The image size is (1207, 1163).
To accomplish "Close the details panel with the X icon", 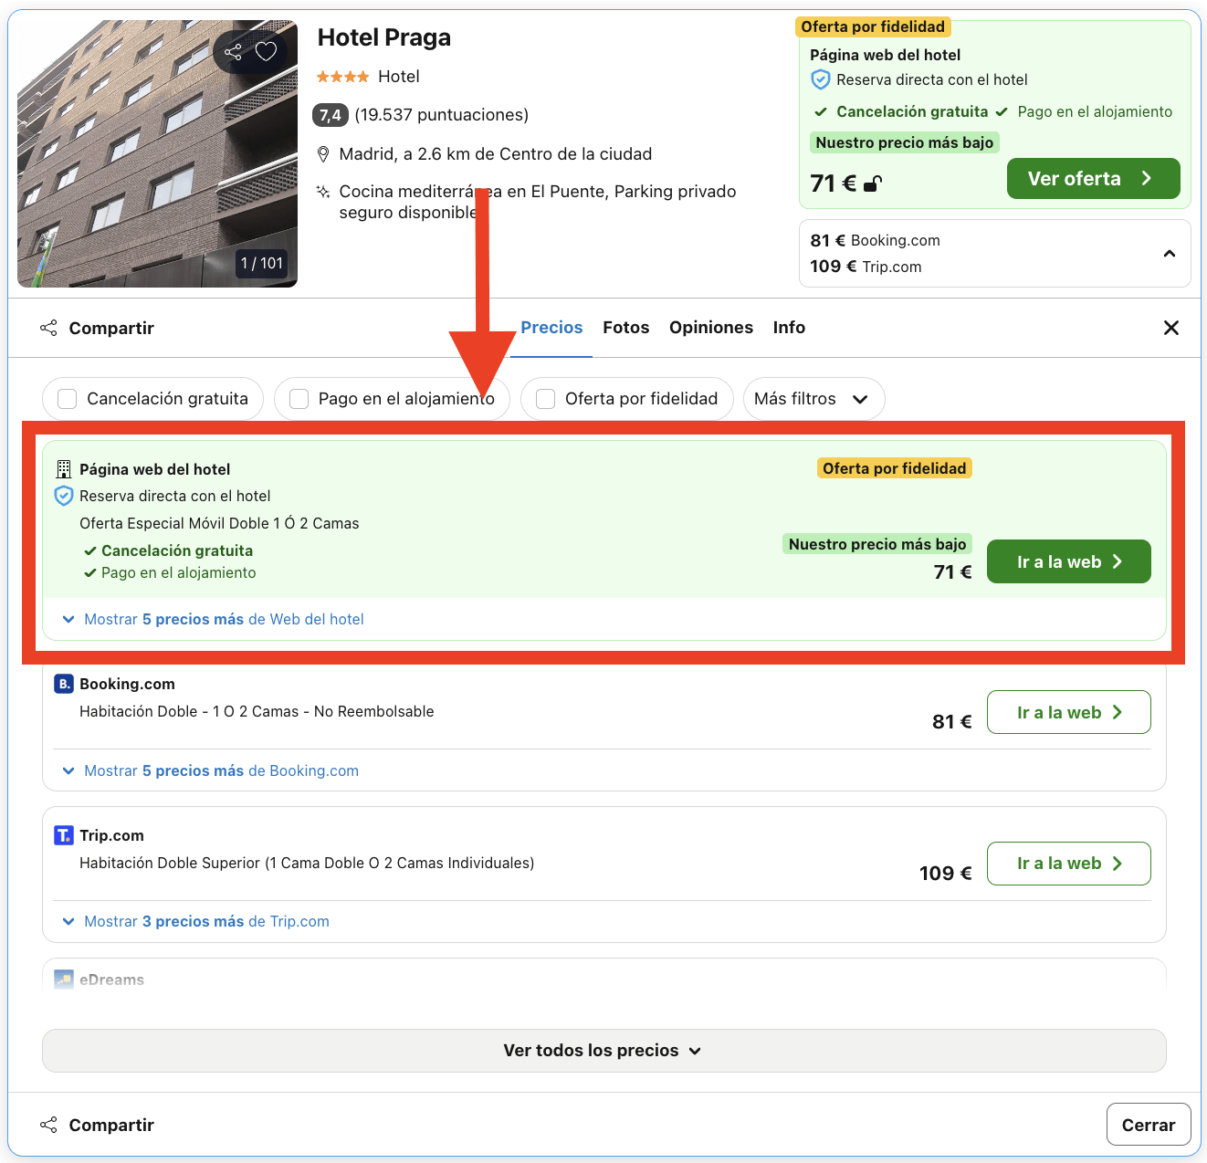I will [1171, 328].
